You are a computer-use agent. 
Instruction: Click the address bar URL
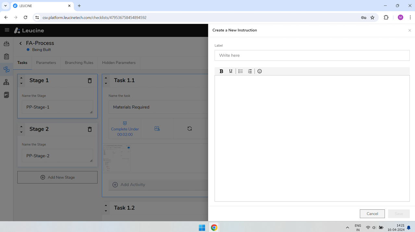pyautogui.click(x=94, y=17)
